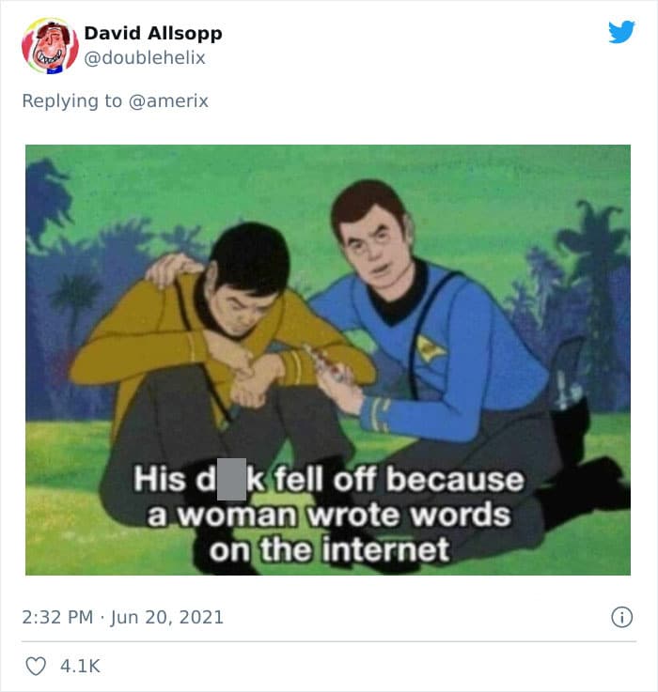Open the 2:32 PM timestamp
Viewport: 658px width, 692px height.
(57, 617)
